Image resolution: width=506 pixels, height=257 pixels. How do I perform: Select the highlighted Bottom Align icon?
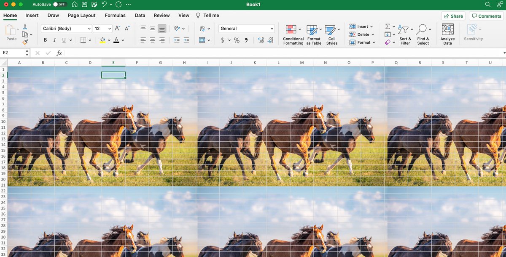[x=162, y=29]
